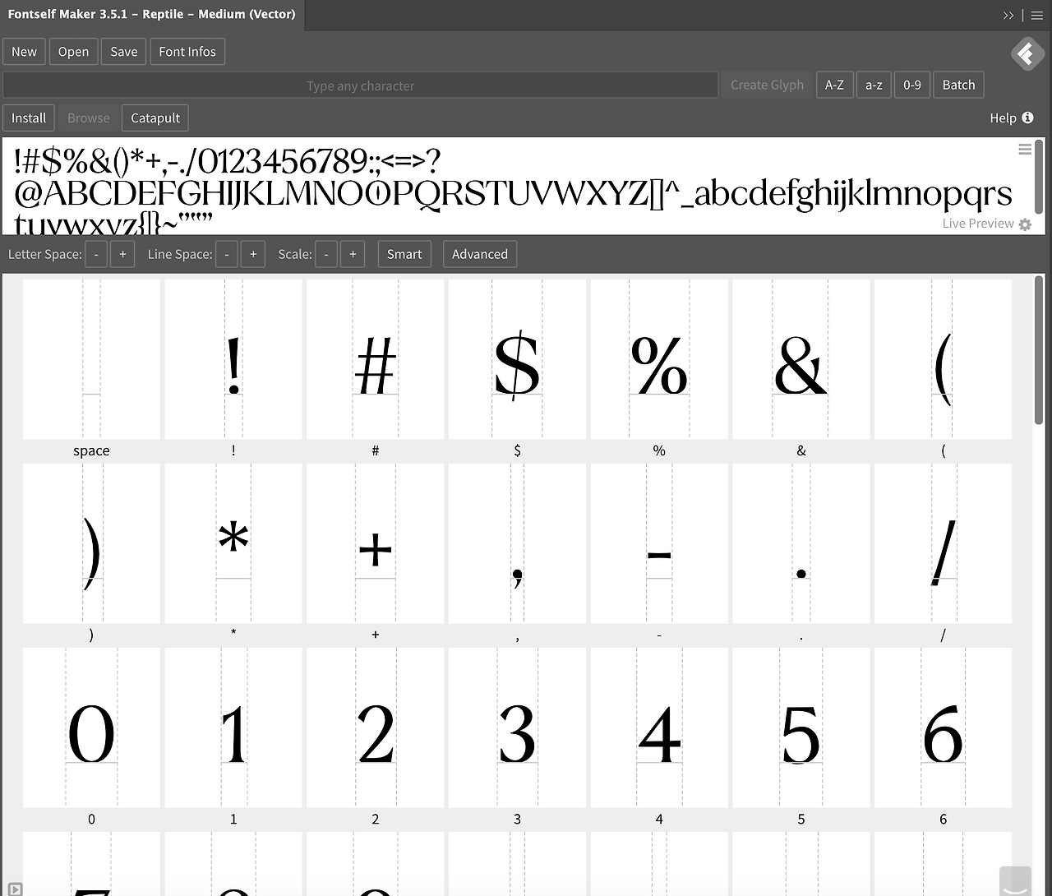The width and height of the screenshot is (1052, 896).
Task: Open the Live Preview settings gear
Action: point(1024,224)
